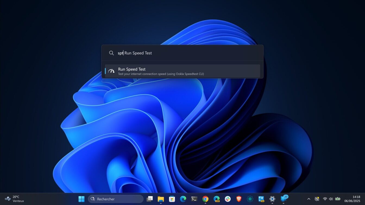Open Google Chrome from the taskbar

click(x=205, y=199)
